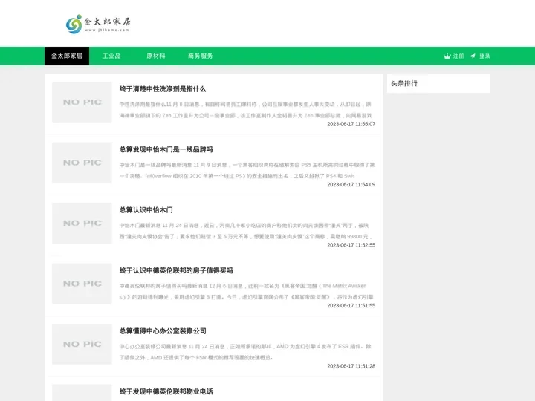The height and width of the screenshot is (401, 535).
Task: Click NO PIC thumbnail of 中性洗涤剂 article
Action: (x=82, y=102)
